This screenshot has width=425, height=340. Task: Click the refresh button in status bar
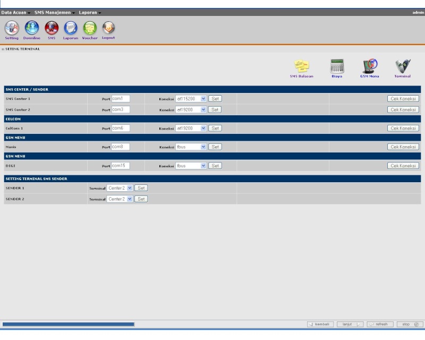[380, 324]
